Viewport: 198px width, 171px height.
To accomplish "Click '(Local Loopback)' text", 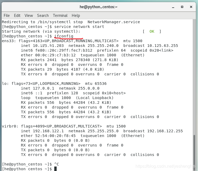I will pyautogui.click(x=95, y=98).
